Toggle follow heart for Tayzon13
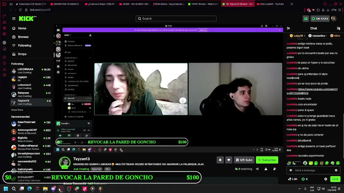Screen dimensions: 344x193 (229, 160)
